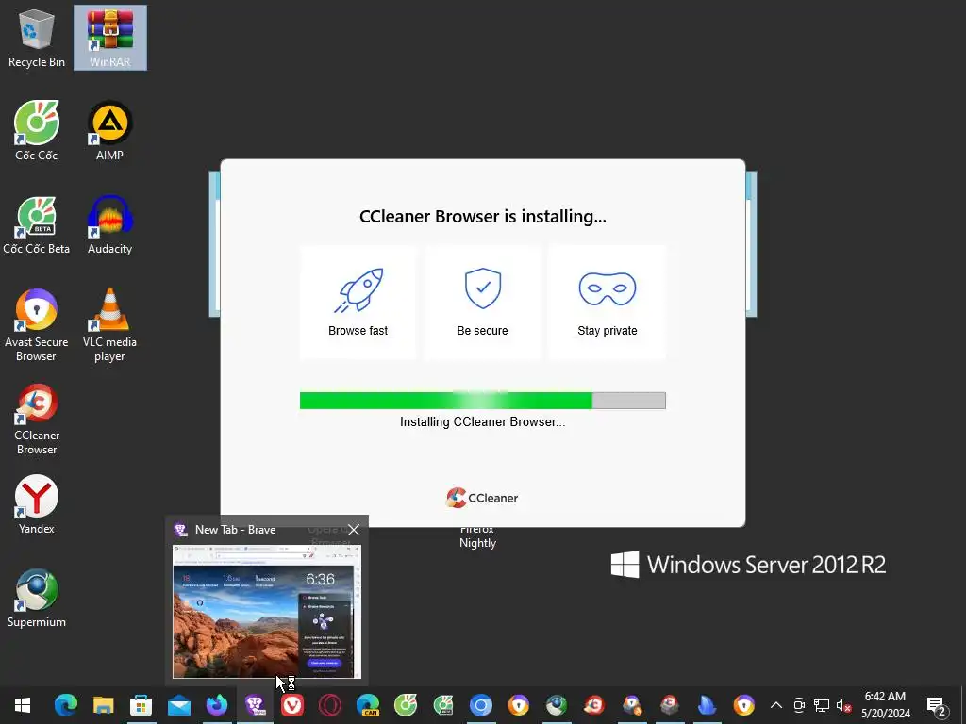Click the 'New Tab - Brave' preview title
The height and width of the screenshot is (724, 966).
point(235,530)
